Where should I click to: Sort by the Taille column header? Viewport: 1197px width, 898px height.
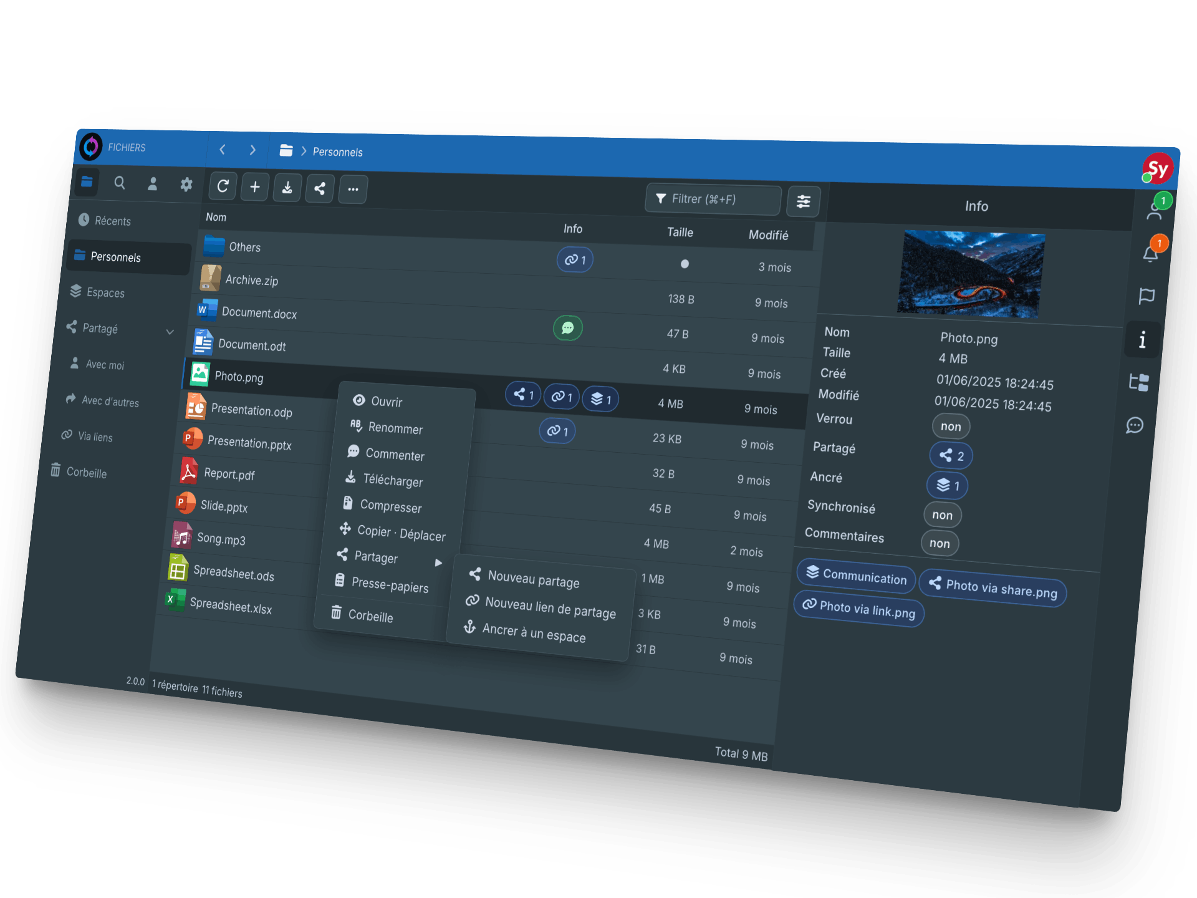click(x=680, y=232)
